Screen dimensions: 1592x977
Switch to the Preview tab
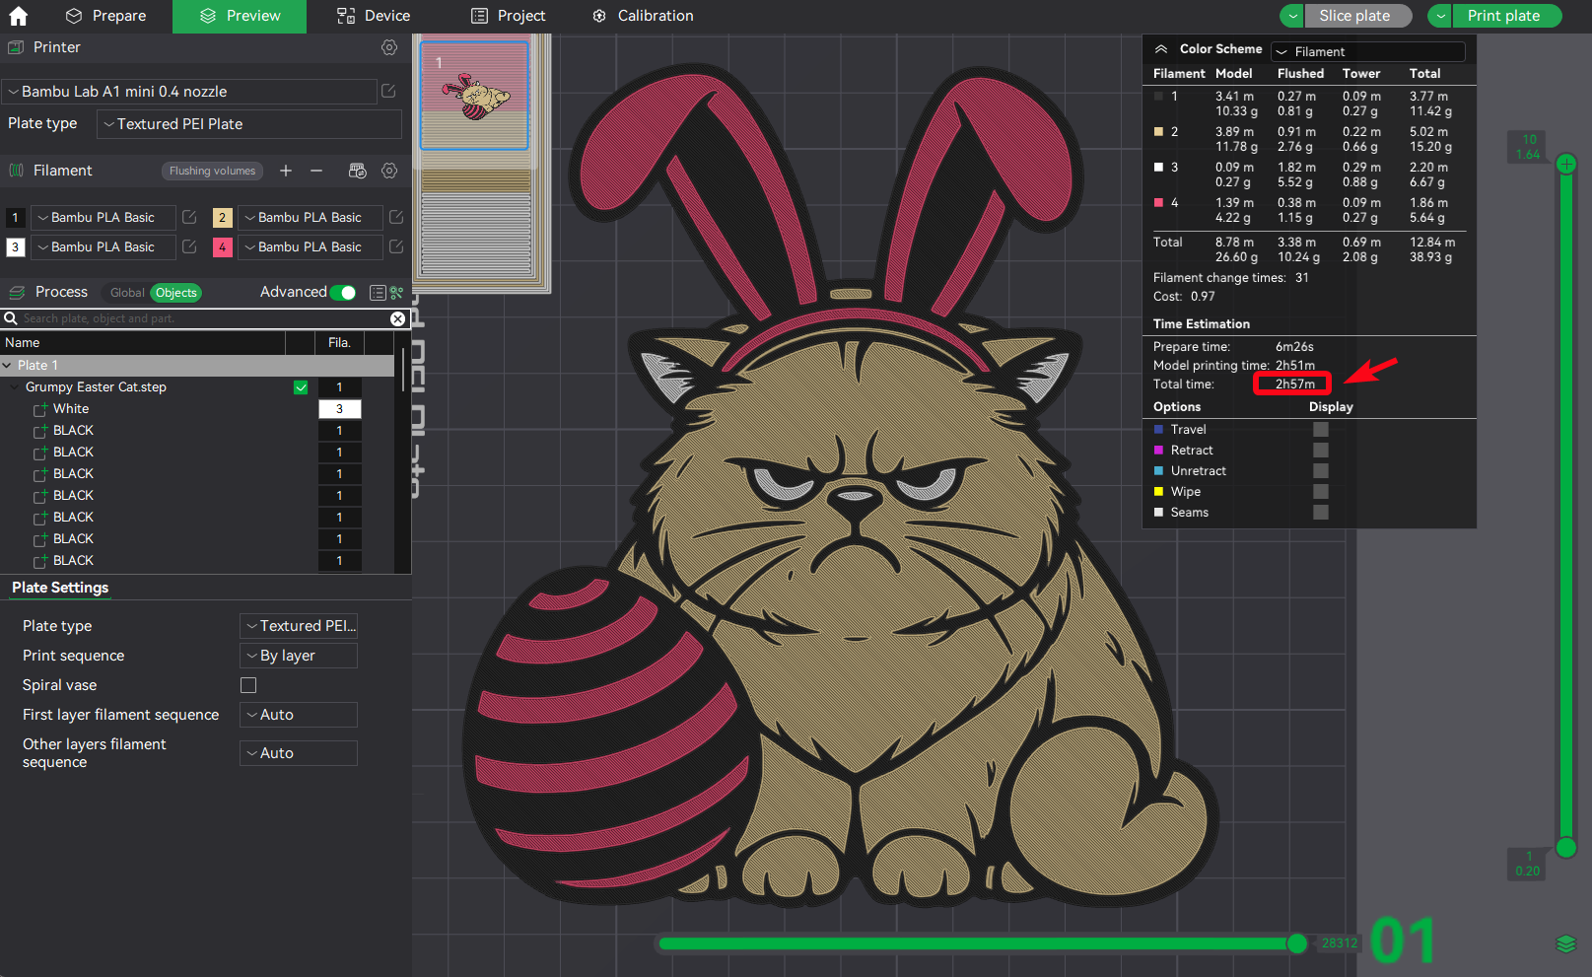pos(240,16)
